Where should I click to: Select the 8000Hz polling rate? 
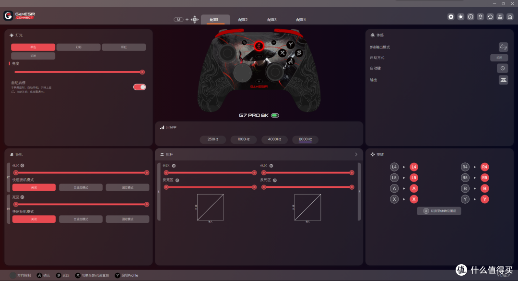click(305, 139)
